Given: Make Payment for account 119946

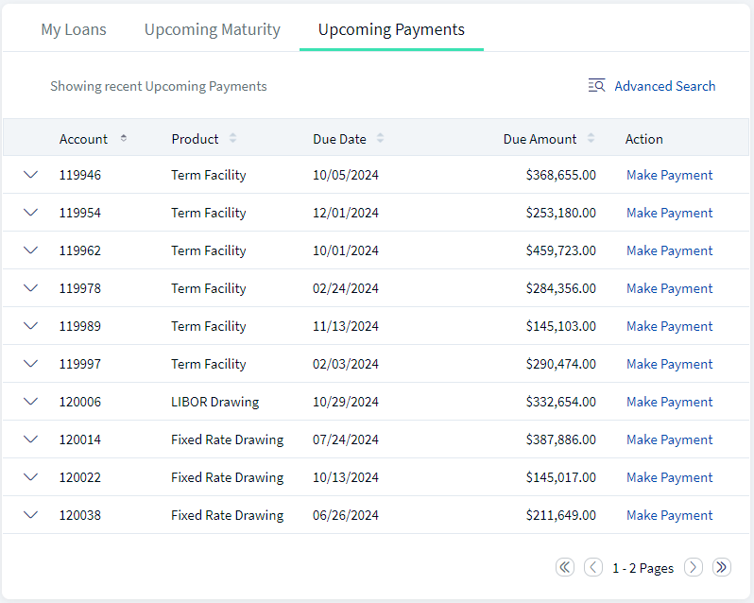Looking at the screenshot, I should click(669, 175).
